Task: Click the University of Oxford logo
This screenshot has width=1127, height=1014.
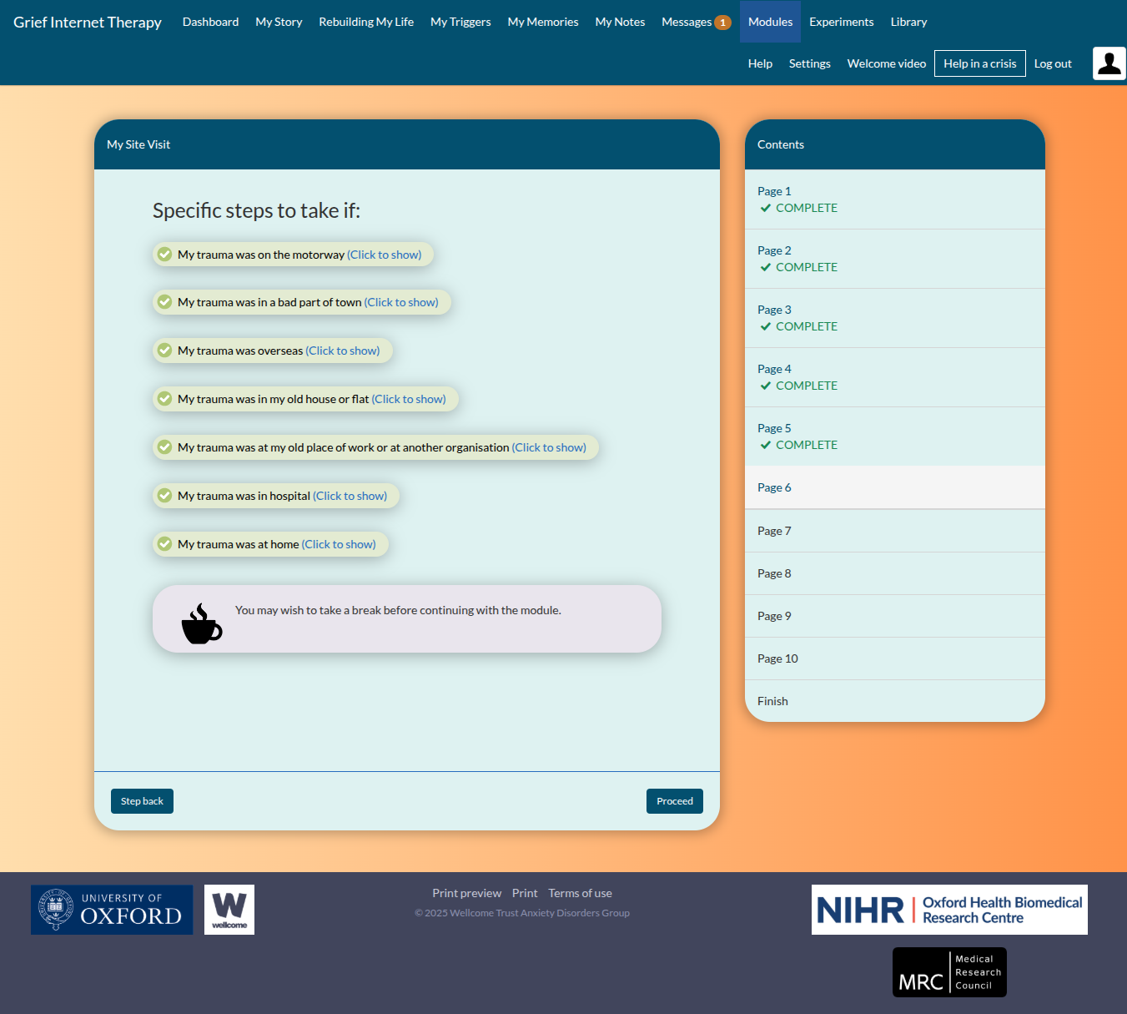Action: click(112, 910)
